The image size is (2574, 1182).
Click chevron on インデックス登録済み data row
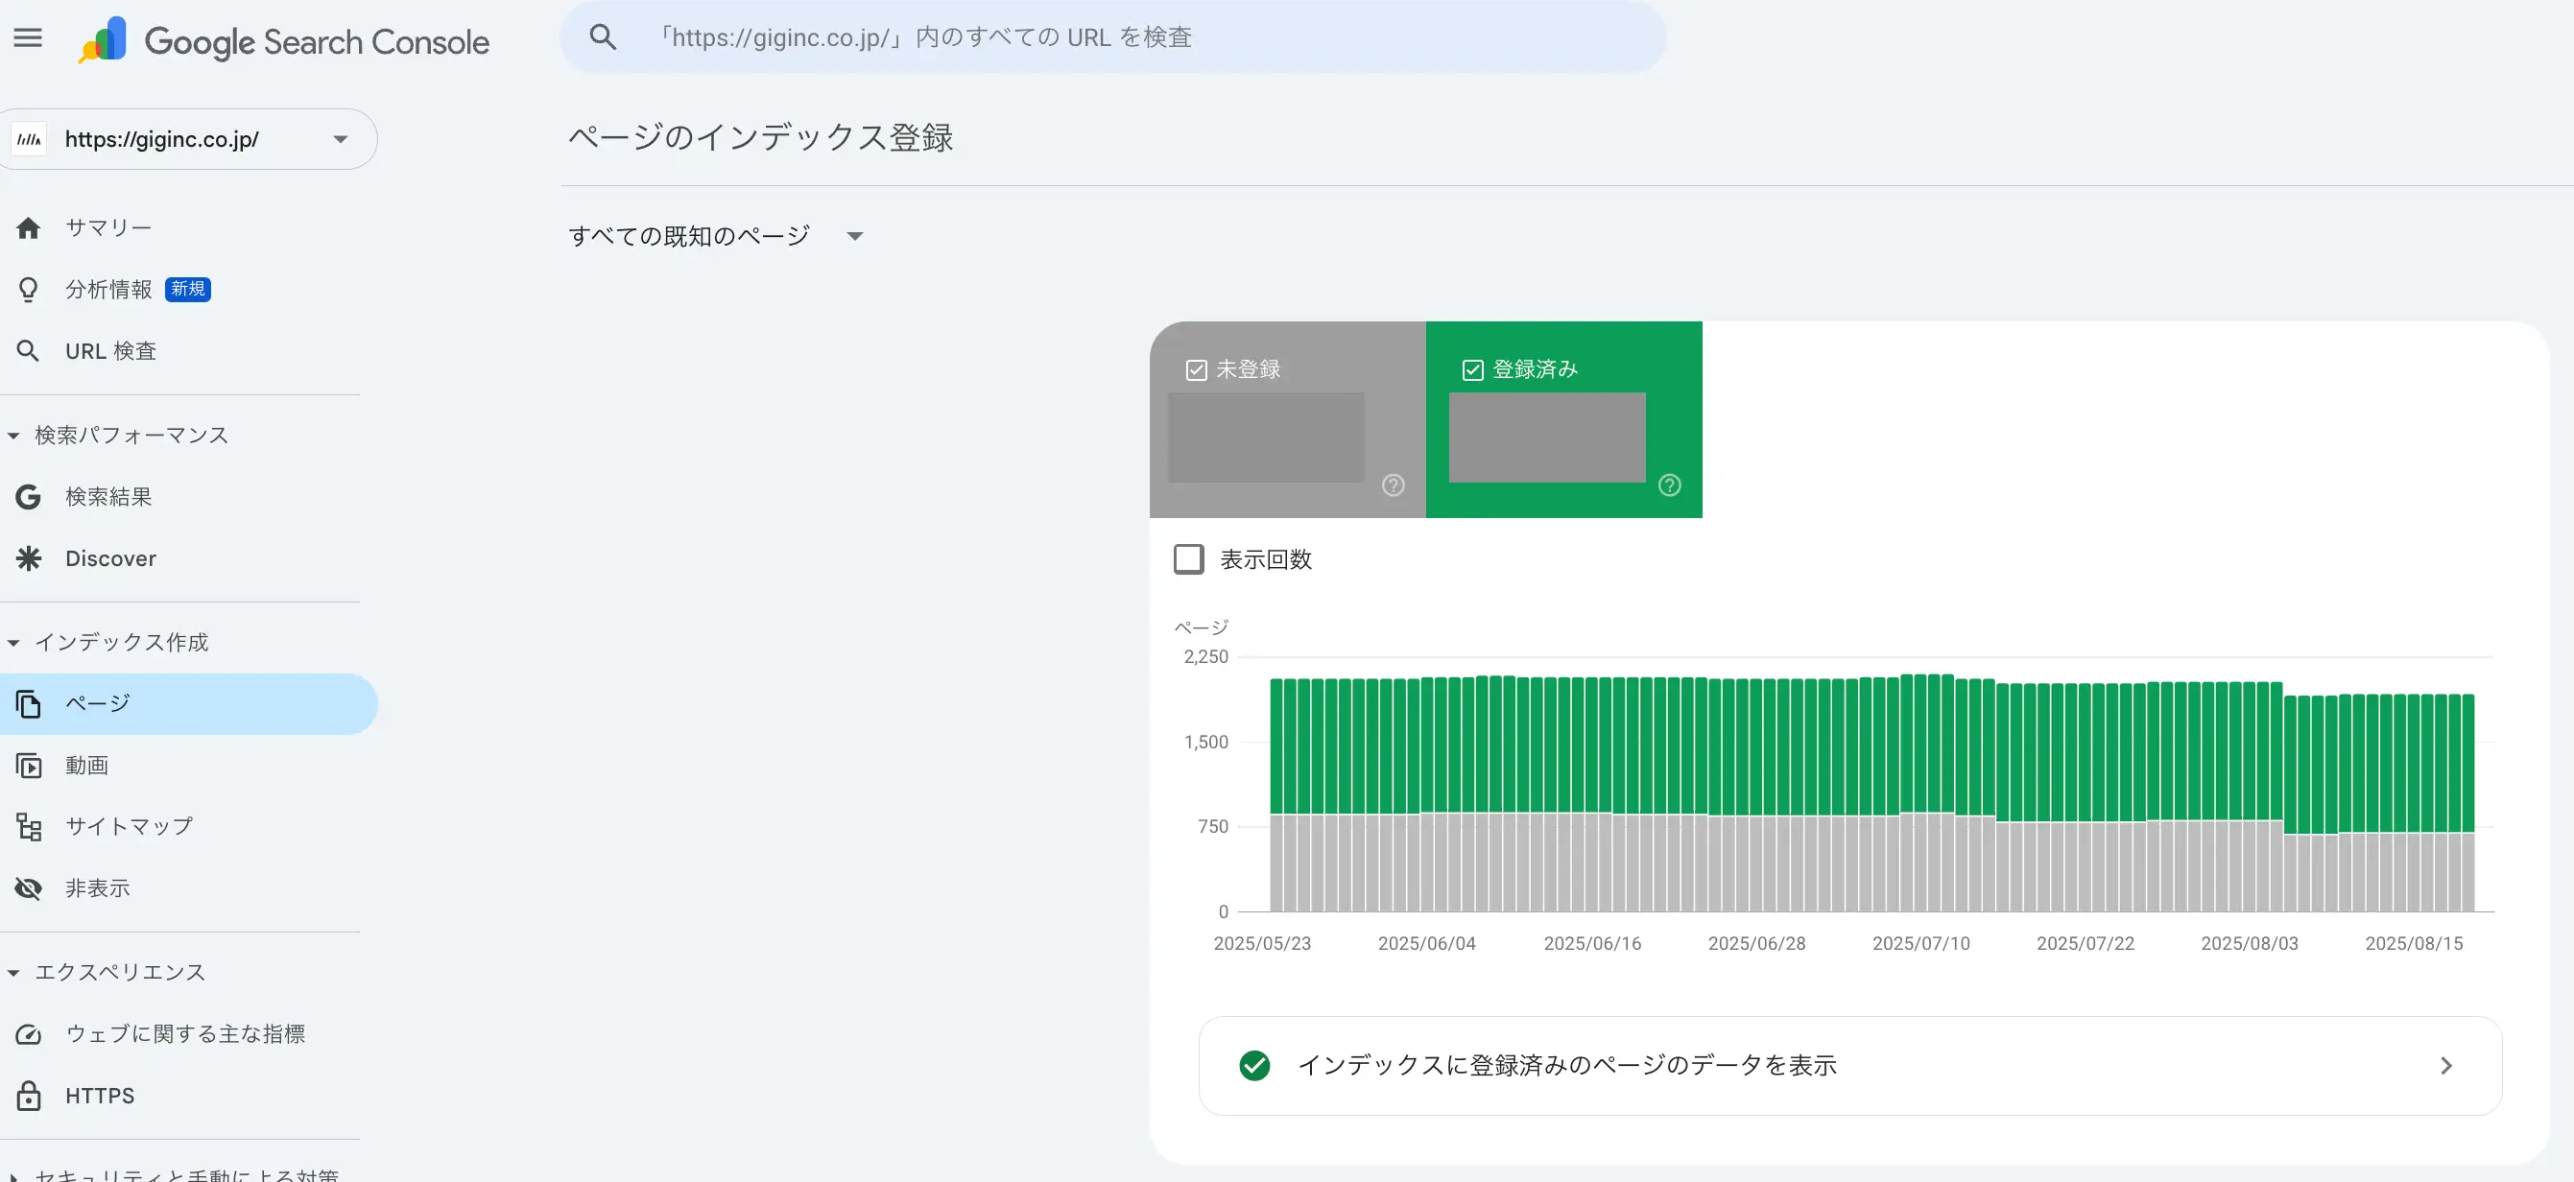(x=2446, y=1066)
